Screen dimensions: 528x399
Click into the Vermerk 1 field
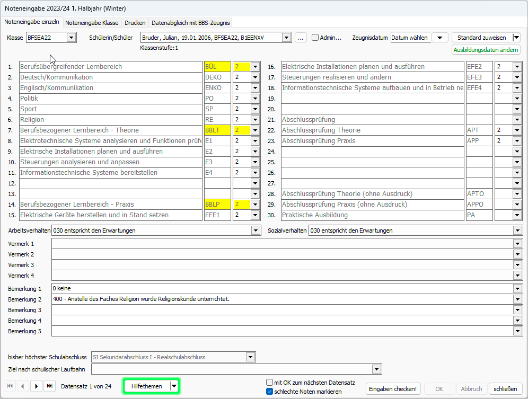point(281,244)
